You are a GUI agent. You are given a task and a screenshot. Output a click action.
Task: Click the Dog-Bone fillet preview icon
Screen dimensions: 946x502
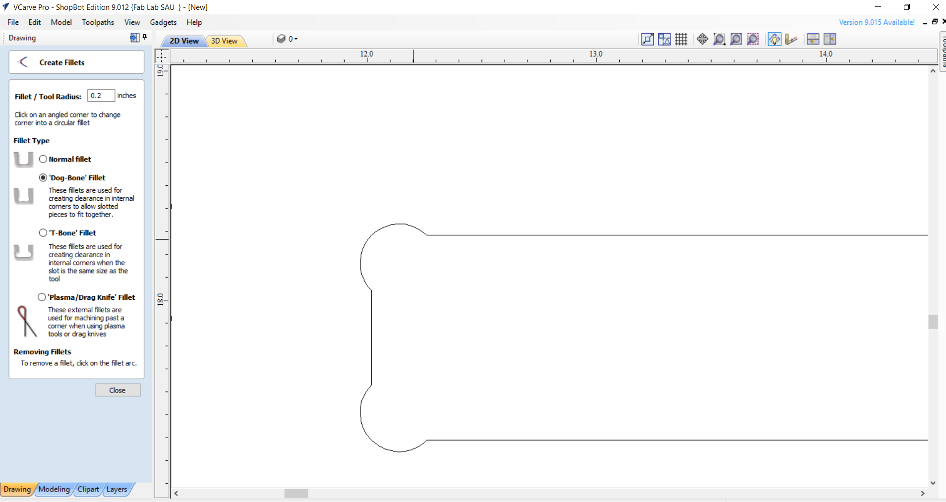(23, 196)
